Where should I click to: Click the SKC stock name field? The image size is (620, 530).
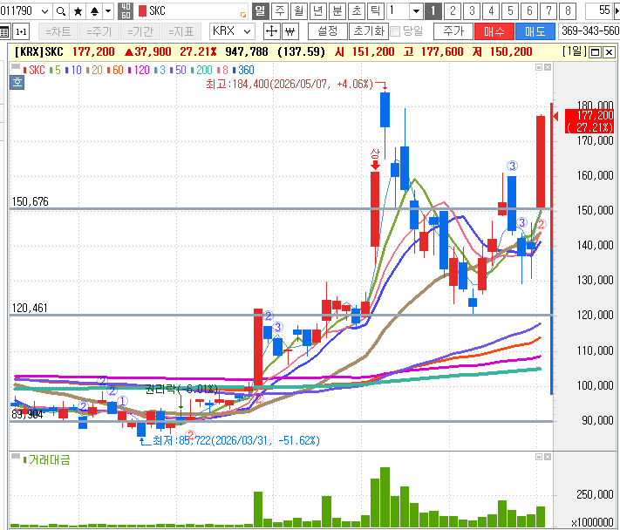[x=193, y=11]
